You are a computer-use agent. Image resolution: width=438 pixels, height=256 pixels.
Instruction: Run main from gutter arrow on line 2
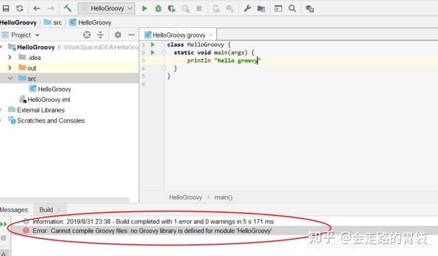click(153, 52)
